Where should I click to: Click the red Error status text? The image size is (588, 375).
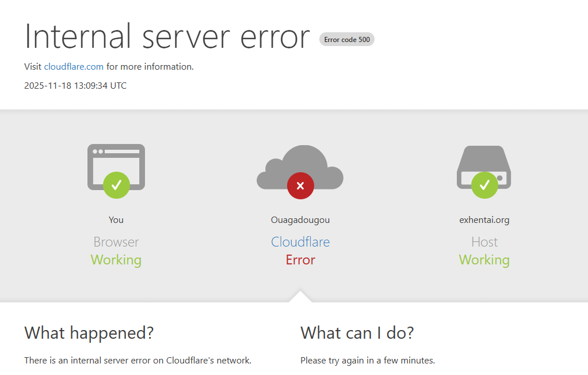click(x=300, y=260)
